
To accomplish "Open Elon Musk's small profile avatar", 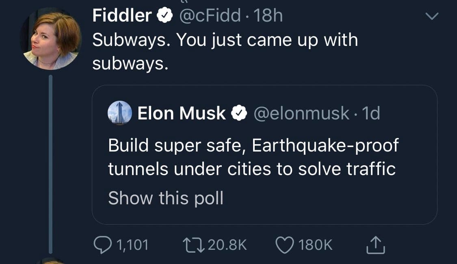I will pyautogui.click(x=120, y=113).
